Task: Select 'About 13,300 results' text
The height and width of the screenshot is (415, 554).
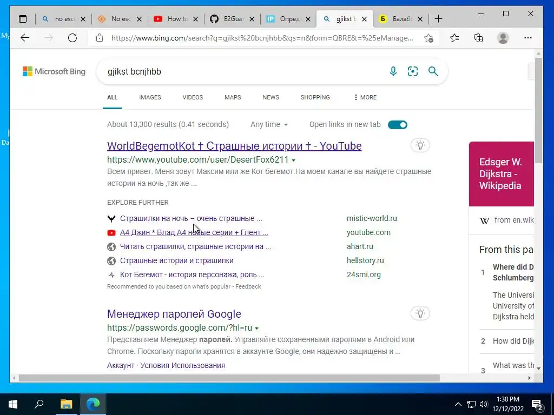Action: 168,125
